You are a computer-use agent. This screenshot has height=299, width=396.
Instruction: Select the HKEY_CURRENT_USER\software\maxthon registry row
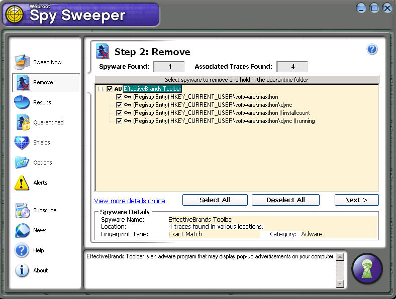tap(206, 97)
